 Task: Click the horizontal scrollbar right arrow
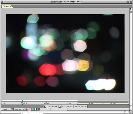click(x=128, y=112)
